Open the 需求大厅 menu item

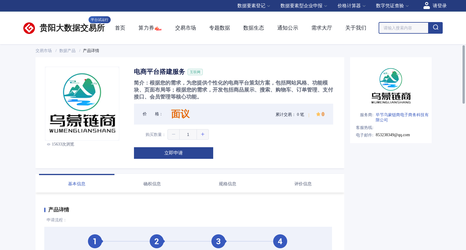322,28
